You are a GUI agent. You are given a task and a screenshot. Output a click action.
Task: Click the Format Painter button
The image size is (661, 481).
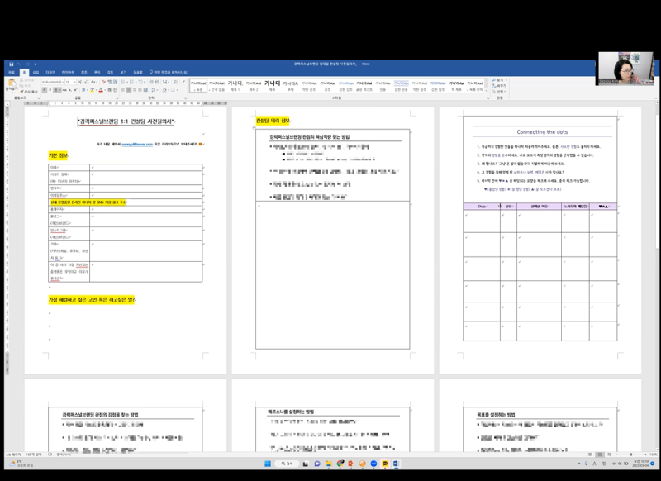[29, 92]
